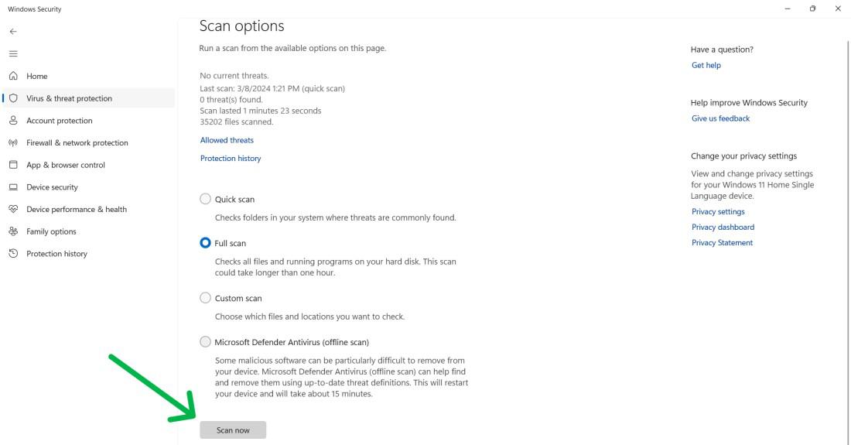
Task: Click the Family options people icon
Action: click(13, 231)
